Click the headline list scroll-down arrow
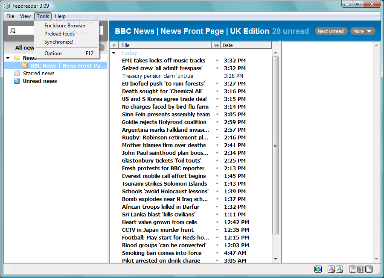This screenshot has width=384, height=278. coord(276,259)
